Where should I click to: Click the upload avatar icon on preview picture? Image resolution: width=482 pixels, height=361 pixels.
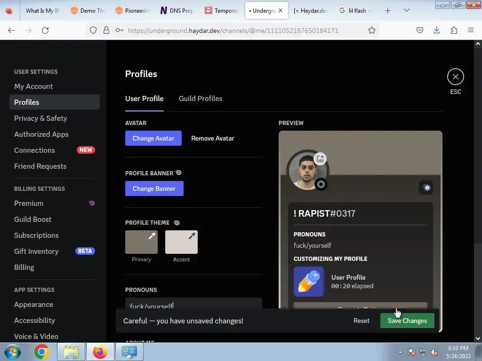tap(320, 159)
